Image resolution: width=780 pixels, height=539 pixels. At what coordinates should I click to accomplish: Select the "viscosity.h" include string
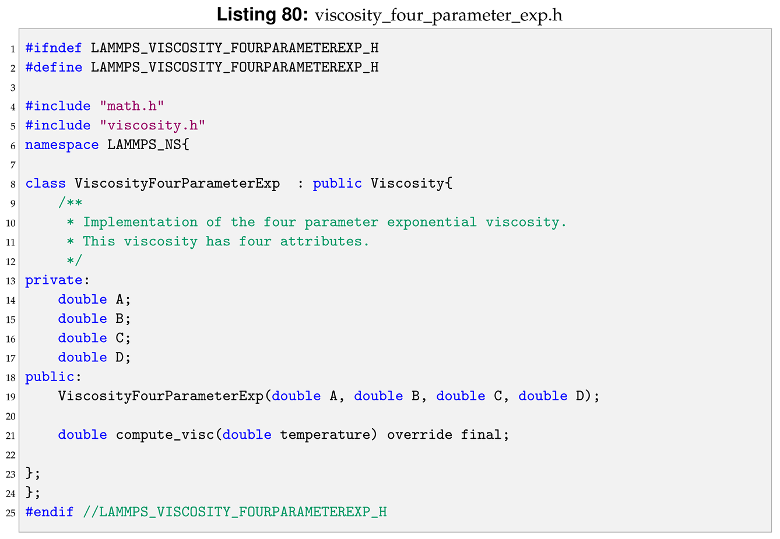pyautogui.click(x=156, y=125)
